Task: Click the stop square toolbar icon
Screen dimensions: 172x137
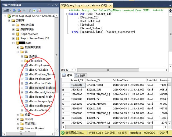Action: pyautogui.click(x=24, y=10)
